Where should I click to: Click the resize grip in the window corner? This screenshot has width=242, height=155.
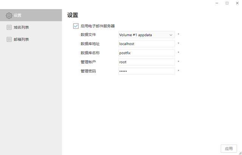(240, 153)
